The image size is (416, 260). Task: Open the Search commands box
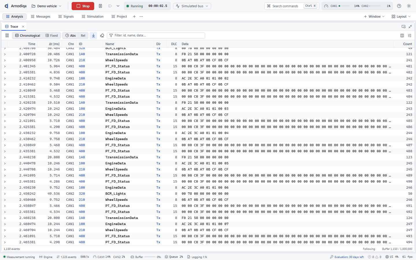pyautogui.click(x=291, y=6)
